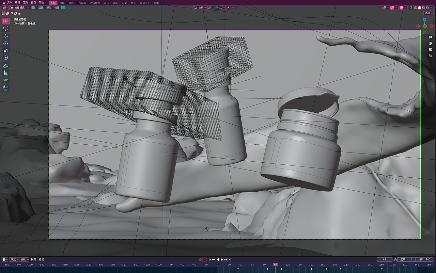Choose the Add Cube tool
Image resolution: width=436 pixels, height=273 pixels.
tap(6, 81)
